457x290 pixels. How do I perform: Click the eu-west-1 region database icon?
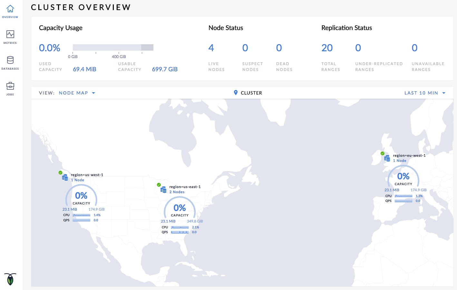[387, 158]
